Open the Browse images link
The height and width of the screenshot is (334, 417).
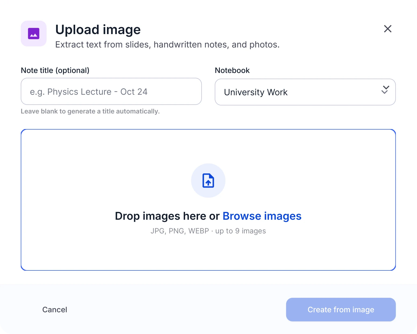click(262, 216)
